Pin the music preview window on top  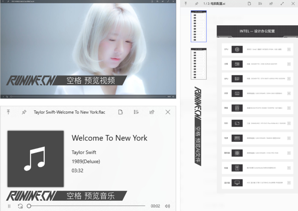pyautogui.click(x=24, y=112)
